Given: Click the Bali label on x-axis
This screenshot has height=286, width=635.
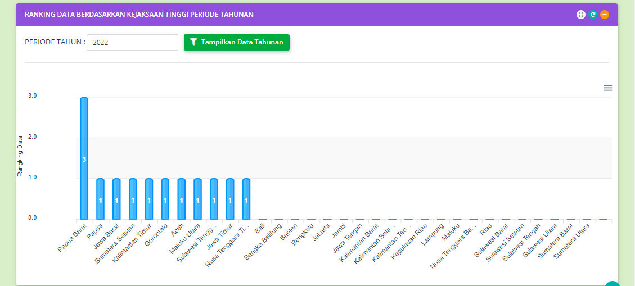Looking at the screenshot, I should (260, 229).
